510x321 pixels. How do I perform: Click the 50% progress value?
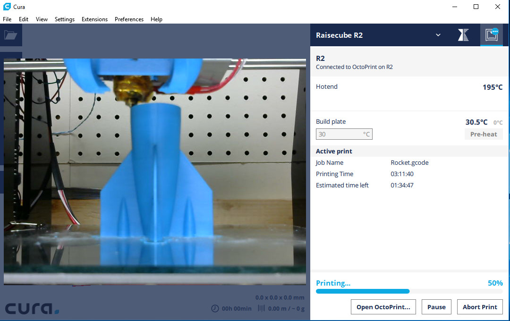[495, 283]
